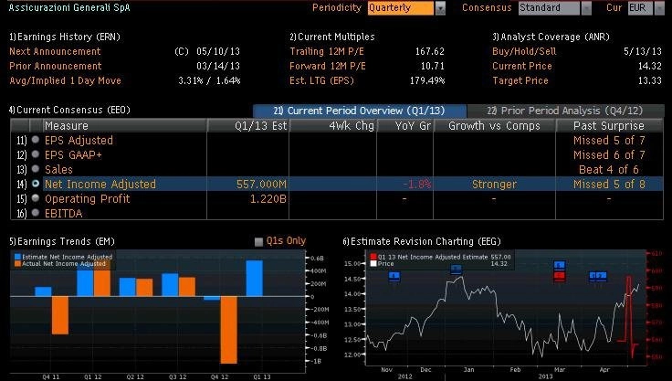Open the Consensus Standard dropdown

click(x=586, y=8)
